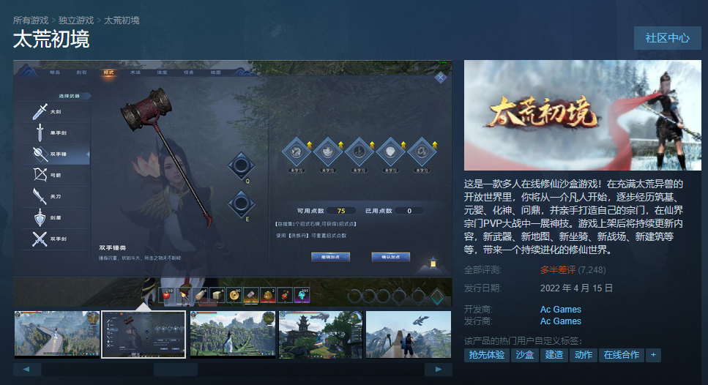The height and width of the screenshot is (385, 708).
Task: Click the E skill slot diamond
Action: (241, 204)
